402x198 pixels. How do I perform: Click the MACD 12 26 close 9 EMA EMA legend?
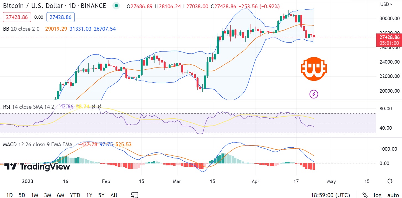[x=38, y=144]
